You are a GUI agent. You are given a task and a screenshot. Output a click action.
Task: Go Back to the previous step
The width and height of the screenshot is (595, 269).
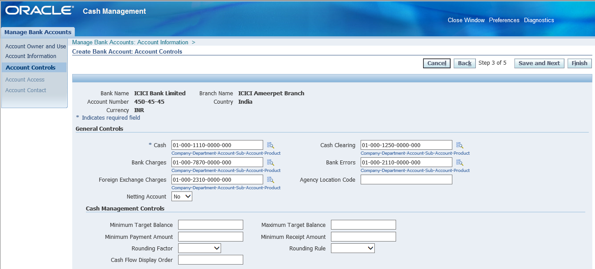464,63
